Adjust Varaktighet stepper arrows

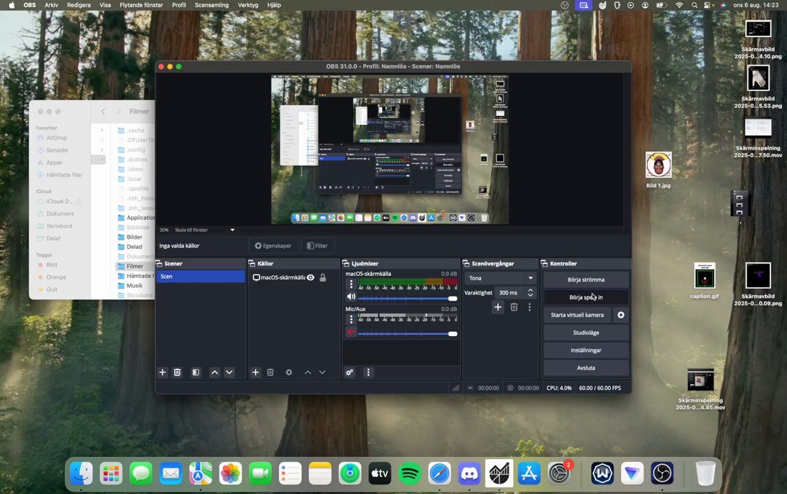click(x=531, y=292)
